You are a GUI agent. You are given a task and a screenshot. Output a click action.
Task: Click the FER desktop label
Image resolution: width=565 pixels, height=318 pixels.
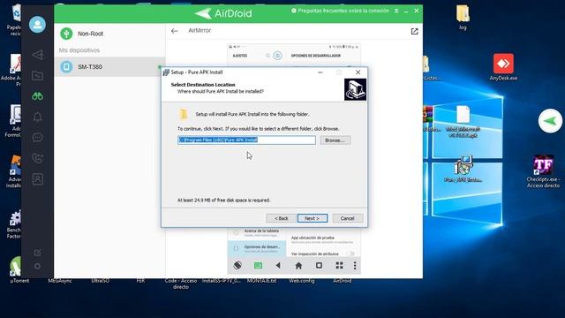140,281
